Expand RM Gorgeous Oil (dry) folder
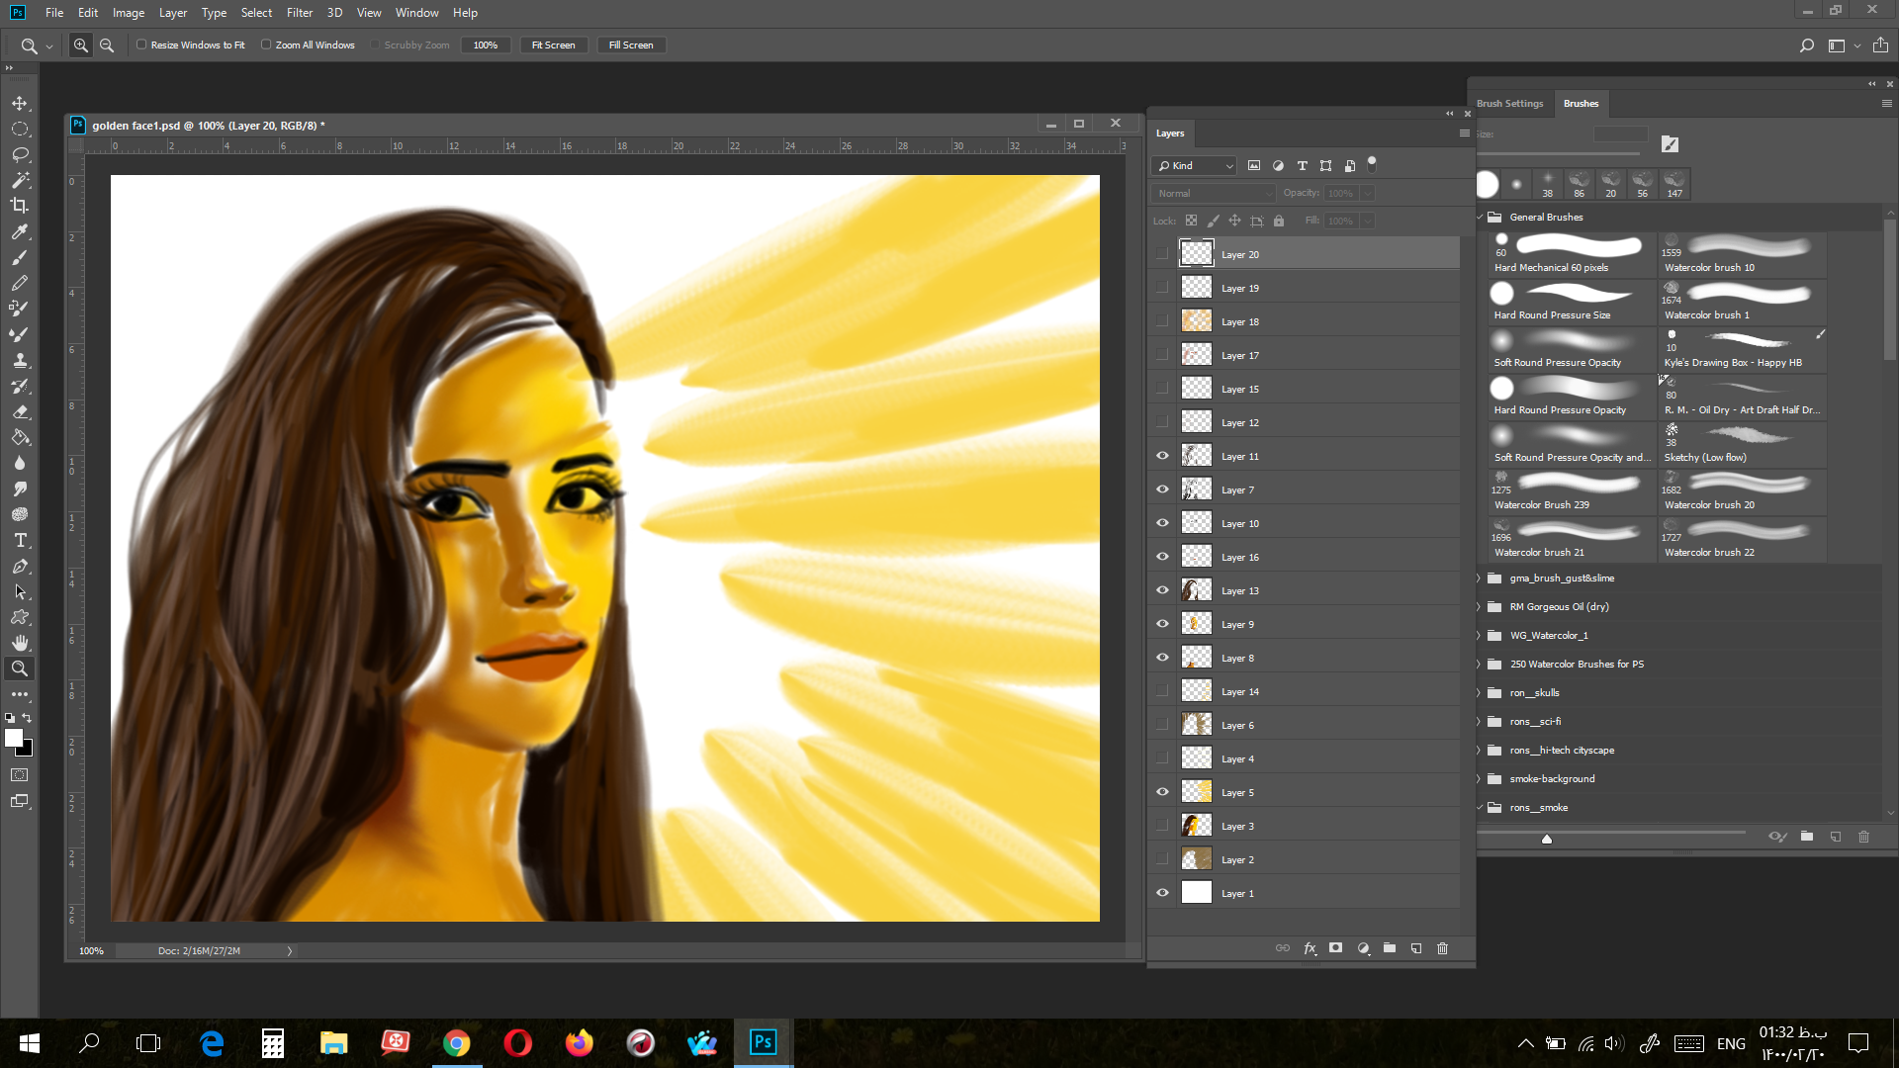The image size is (1899, 1068). point(1481,607)
